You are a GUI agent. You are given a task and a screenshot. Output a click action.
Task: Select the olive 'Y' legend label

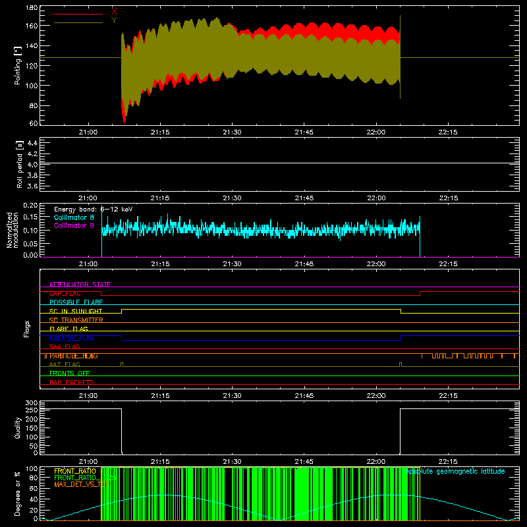point(114,20)
